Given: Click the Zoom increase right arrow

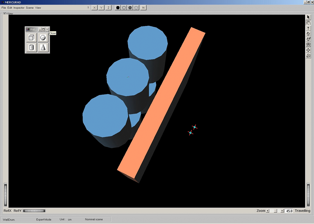Looking at the screenshot, I should point(282,211).
